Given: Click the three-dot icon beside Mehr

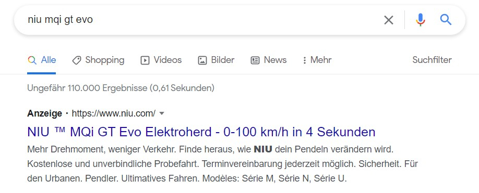Looking at the screenshot, I should tap(304, 60).
